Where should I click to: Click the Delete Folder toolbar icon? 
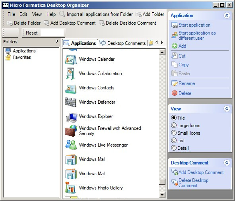point(10,23)
